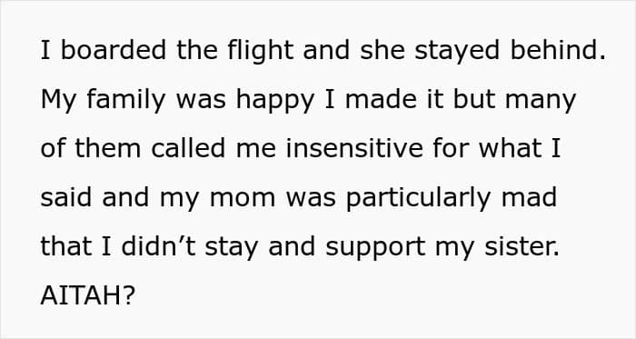The image size is (636, 339).
Task: Click on the word 'particularly'
Action: click(x=419, y=199)
